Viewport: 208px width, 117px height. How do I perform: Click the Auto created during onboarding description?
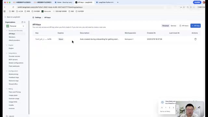point(99,39)
